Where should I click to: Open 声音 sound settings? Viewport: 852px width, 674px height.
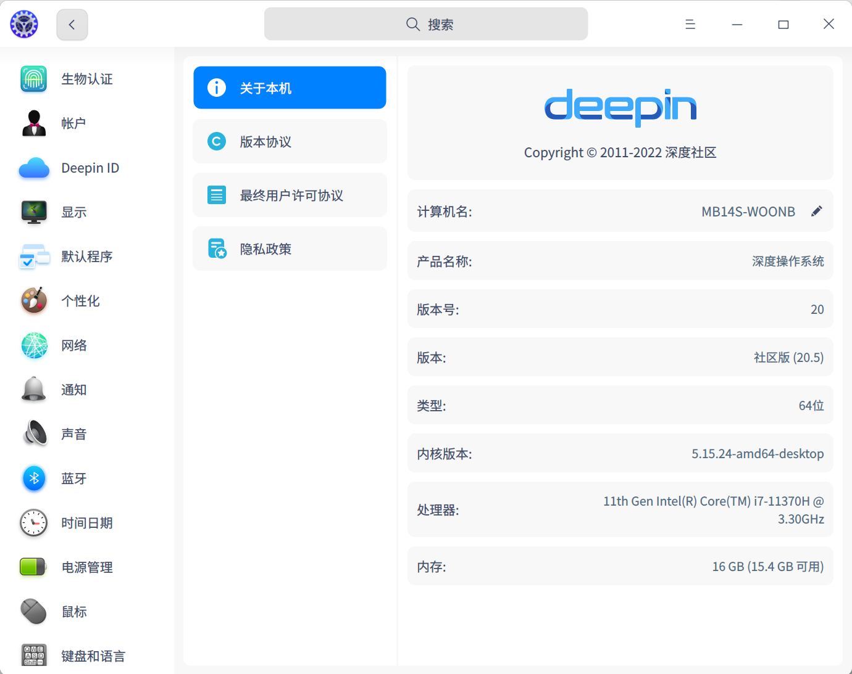pyautogui.click(x=73, y=434)
